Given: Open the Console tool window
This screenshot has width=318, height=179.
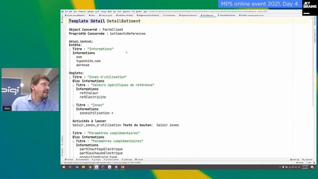Looking at the screenshot, I should [139, 160].
